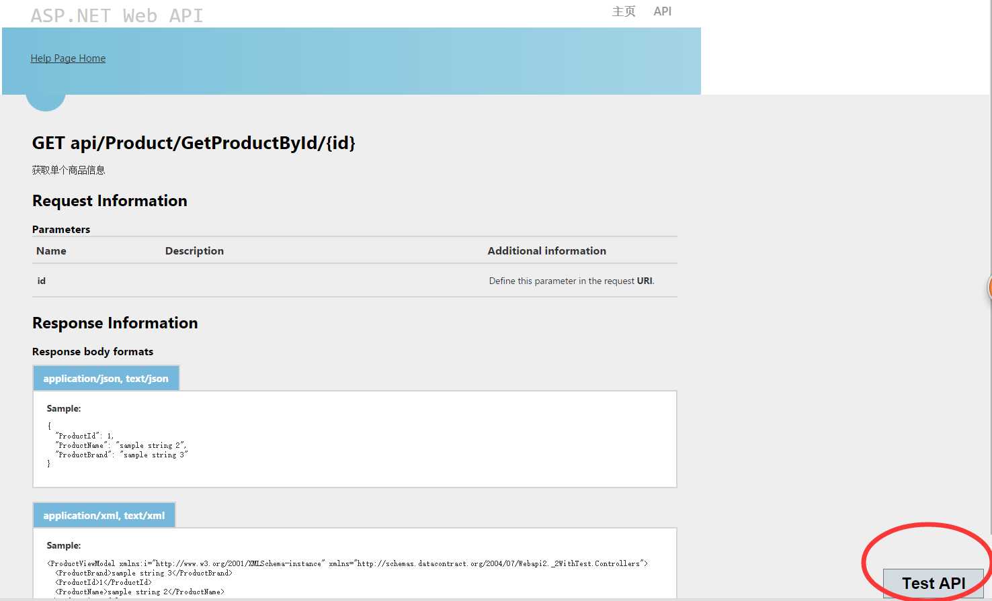This screenshot has width=992, height=601.
Task: Click the Sample label in JSON box
Action: click(64, 408)
